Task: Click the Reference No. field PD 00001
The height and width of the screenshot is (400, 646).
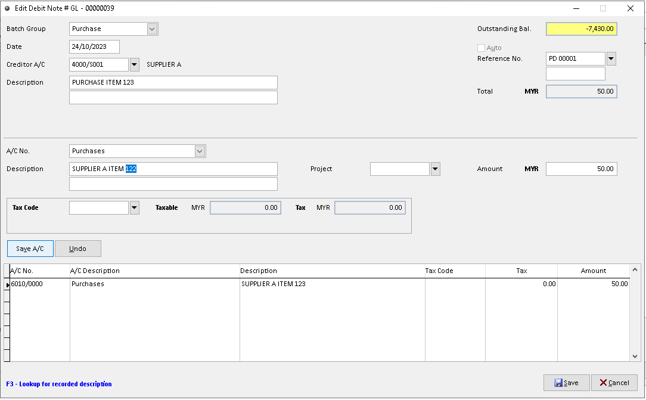Action: pos(575,58)
